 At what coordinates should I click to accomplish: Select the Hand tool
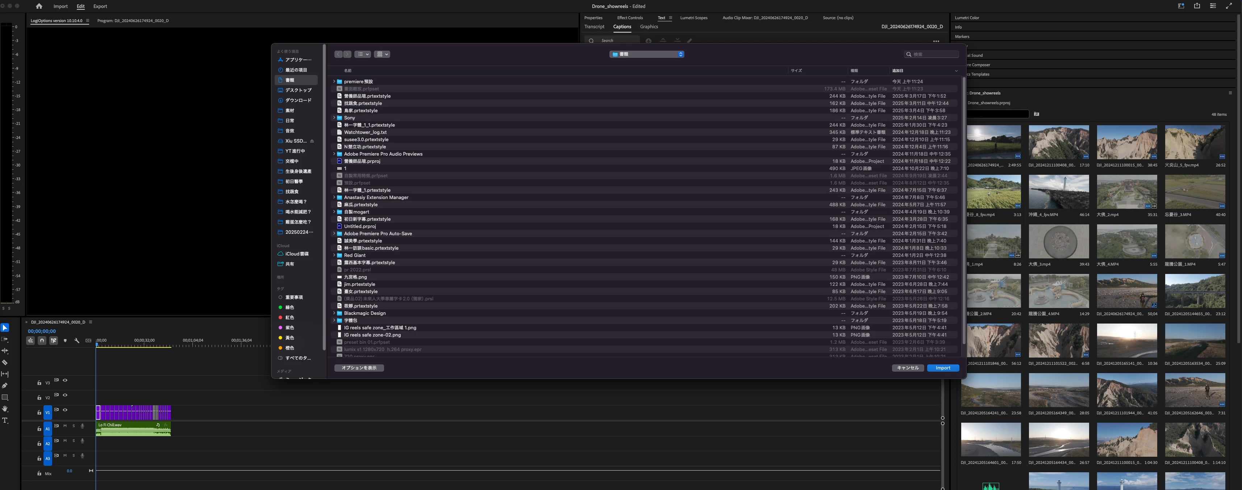[5, 409]
